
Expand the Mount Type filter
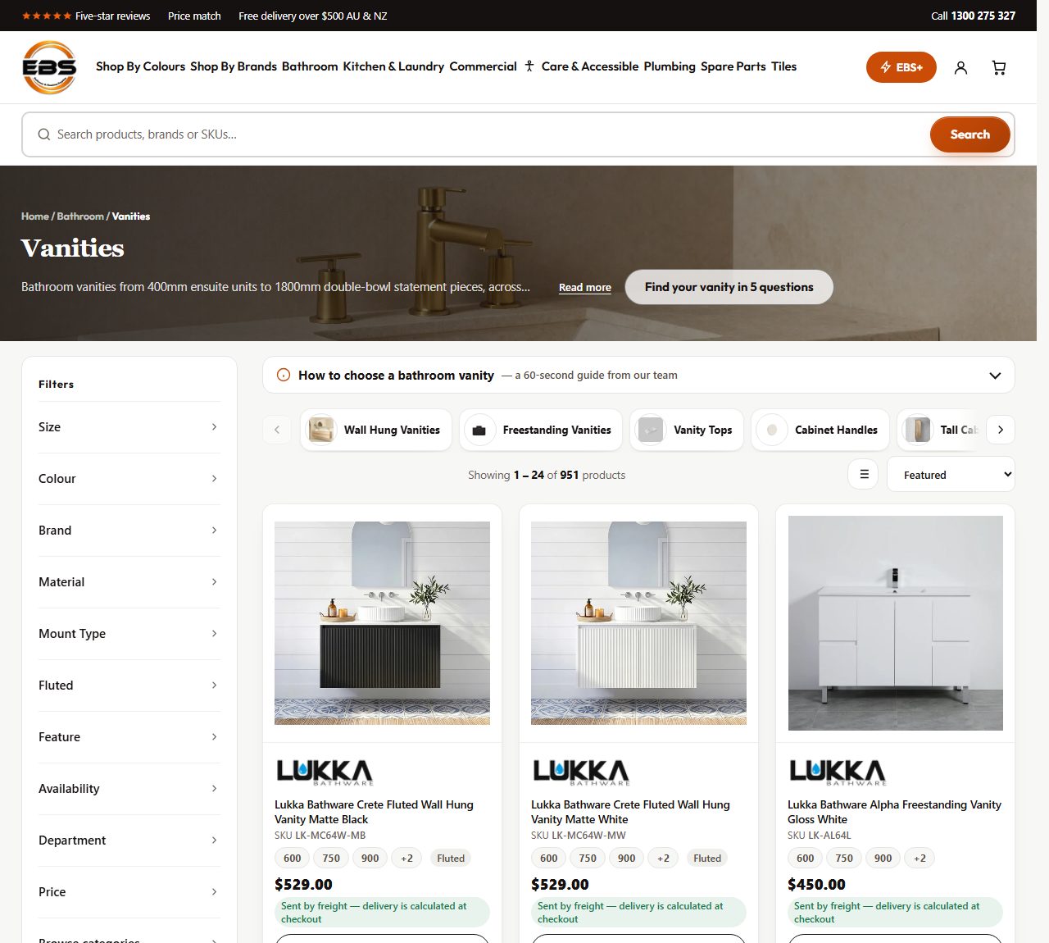129,634
